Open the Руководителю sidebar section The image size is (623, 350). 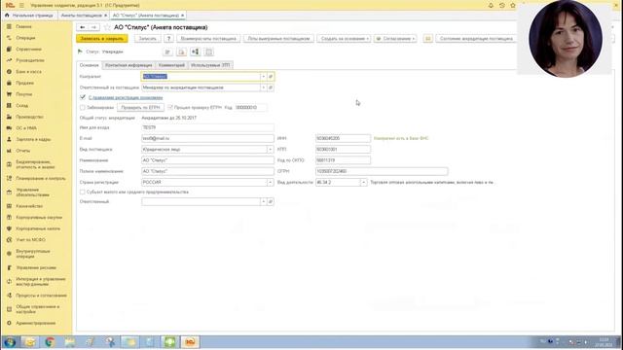click(x=30, y=60)
